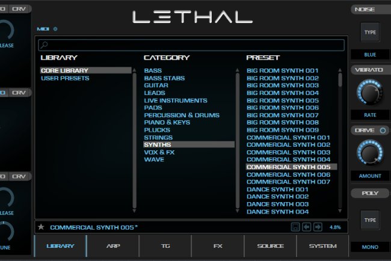391x261 pixels.
Task: Toggle the VIBRATO section header
Action: 371,70
